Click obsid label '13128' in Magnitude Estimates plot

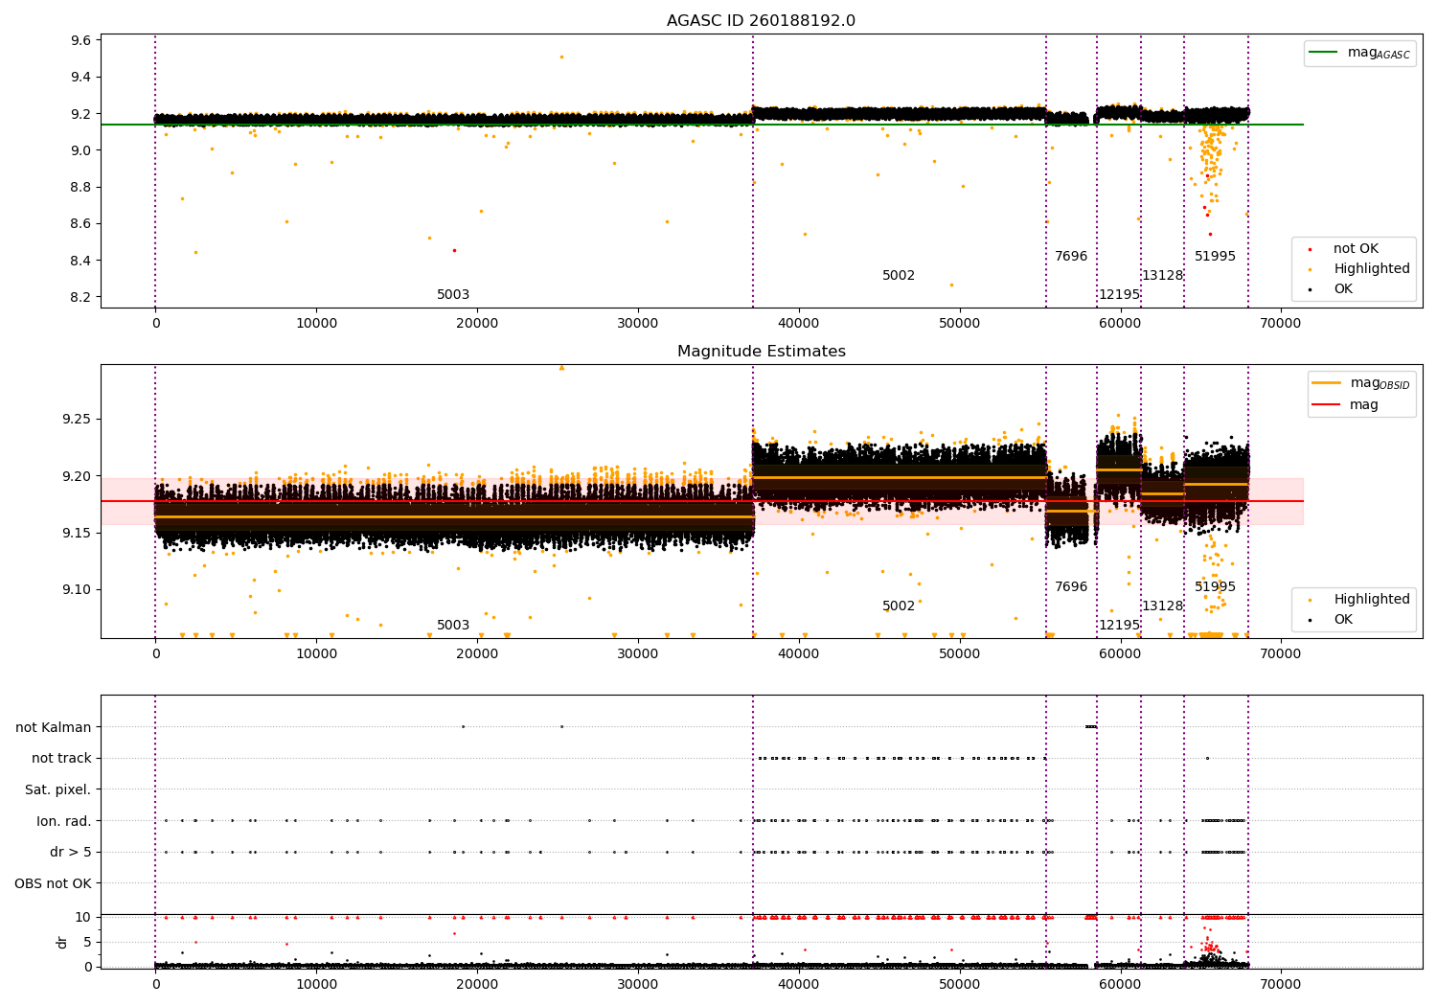1162,606
